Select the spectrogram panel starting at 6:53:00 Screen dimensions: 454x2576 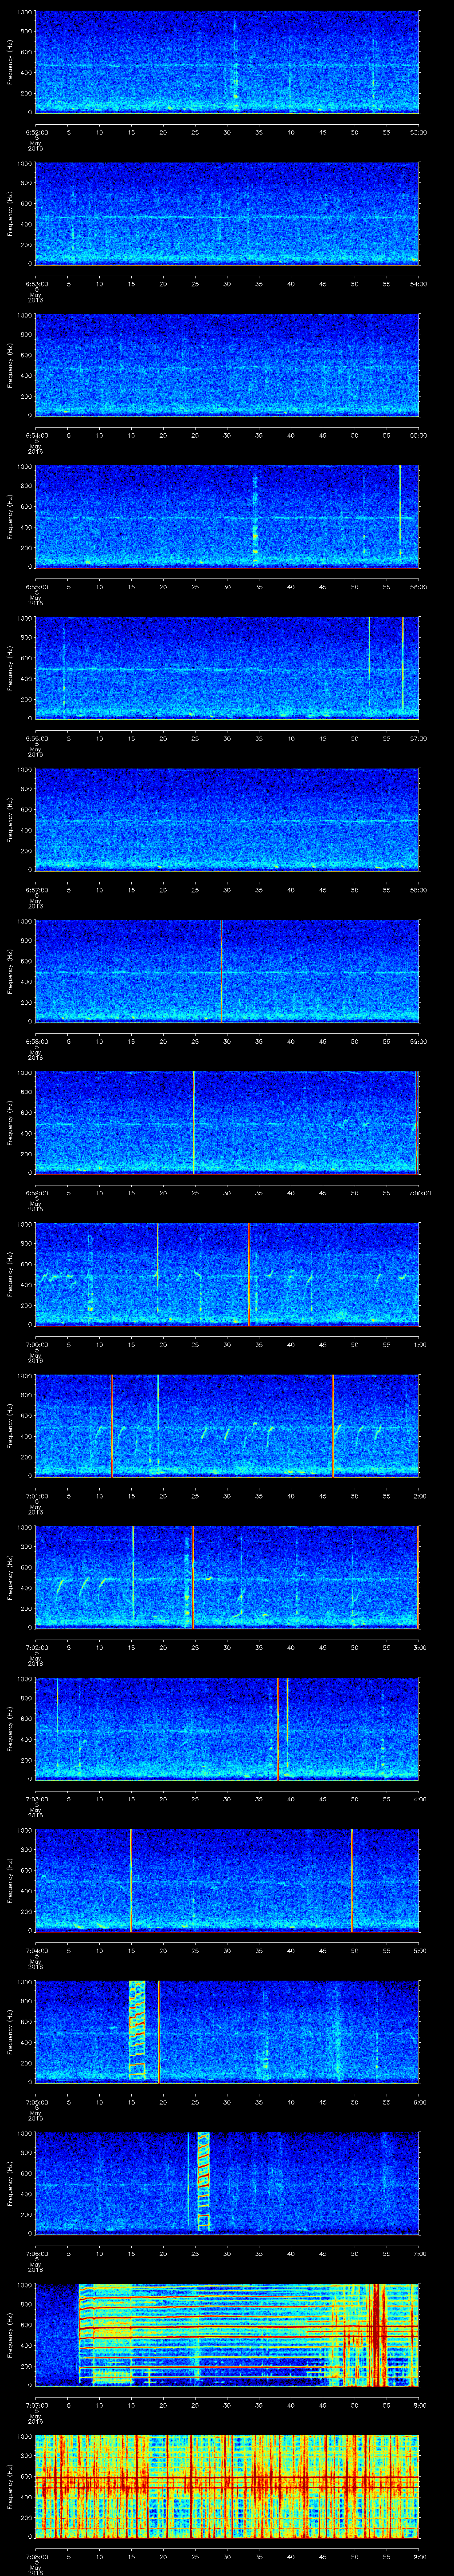pos(227,214)
